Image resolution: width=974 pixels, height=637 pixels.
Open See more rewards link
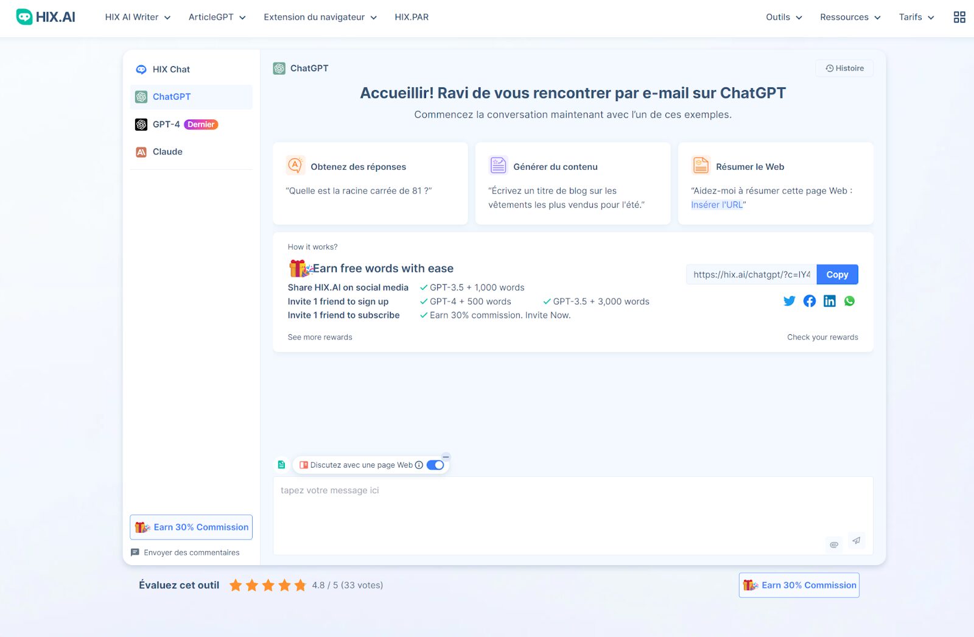320,337
